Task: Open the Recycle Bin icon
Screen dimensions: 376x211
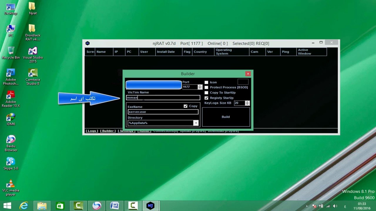Action: pyautogui.click(x=11, y=51)
